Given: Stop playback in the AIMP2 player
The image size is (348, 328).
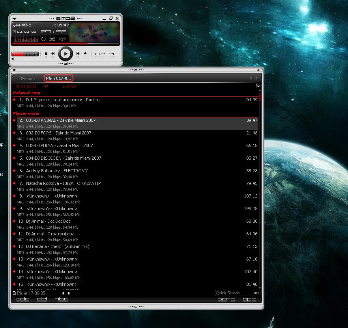Looking at the screenshot, I should (x=46, y=54).
